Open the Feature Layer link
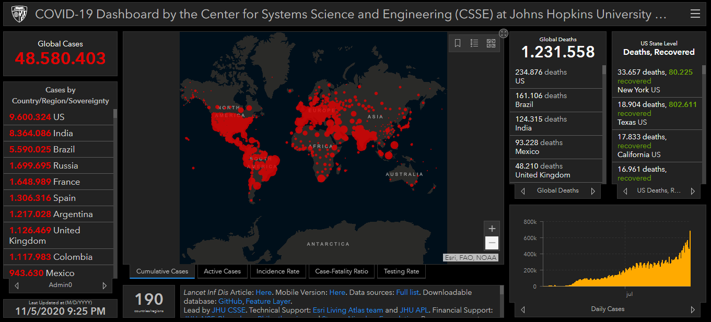The image size is (711, 322). 267,301
